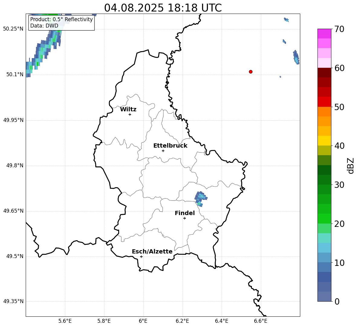Click the 50.1°N latitude label
Screen dimensions: 358x327
click(x=15, y=74)
